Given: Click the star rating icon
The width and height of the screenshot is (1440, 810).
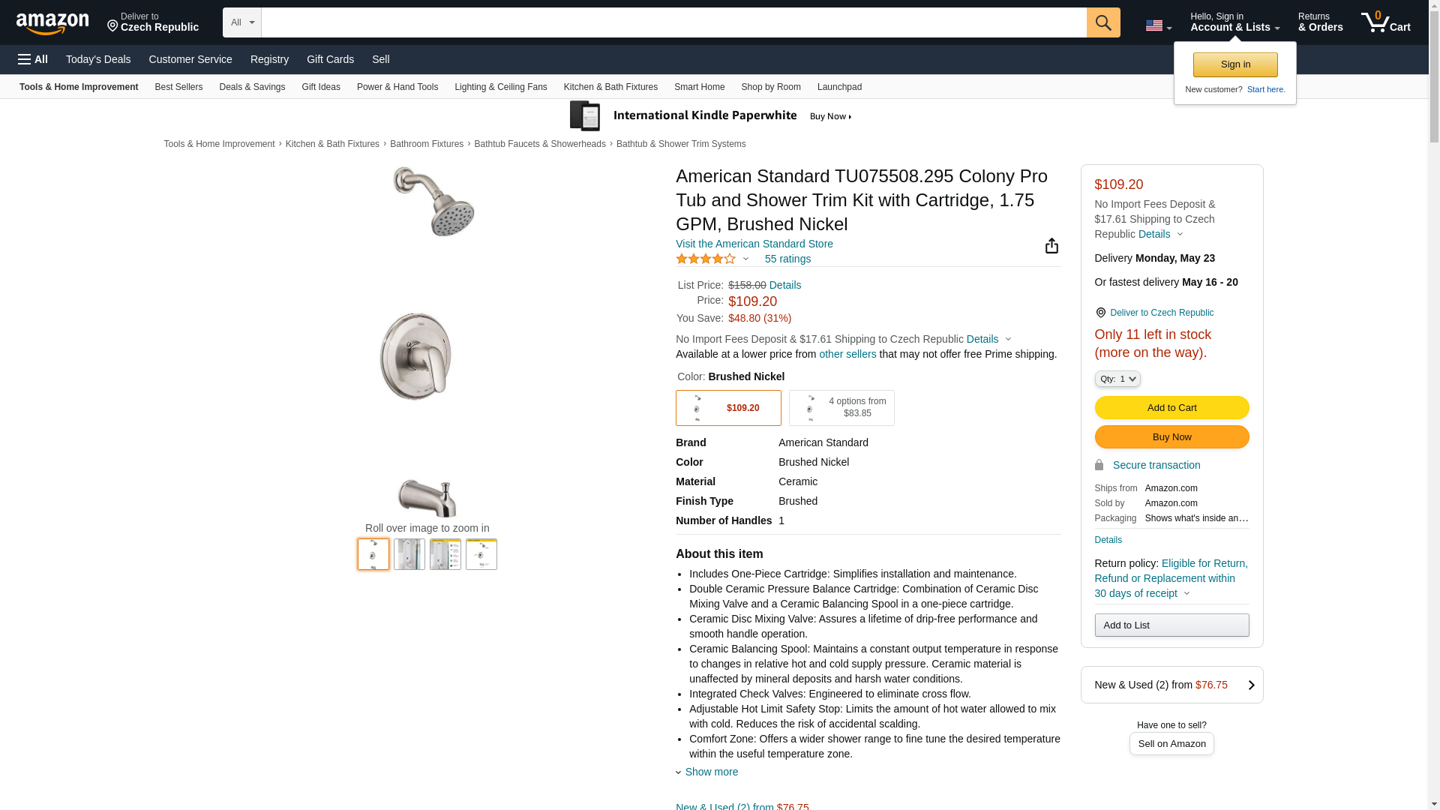Looking at the screenshot, I should click(706, 259).
